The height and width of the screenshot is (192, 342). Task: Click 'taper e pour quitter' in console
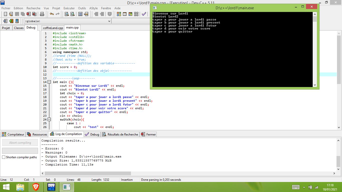[172, 31]
